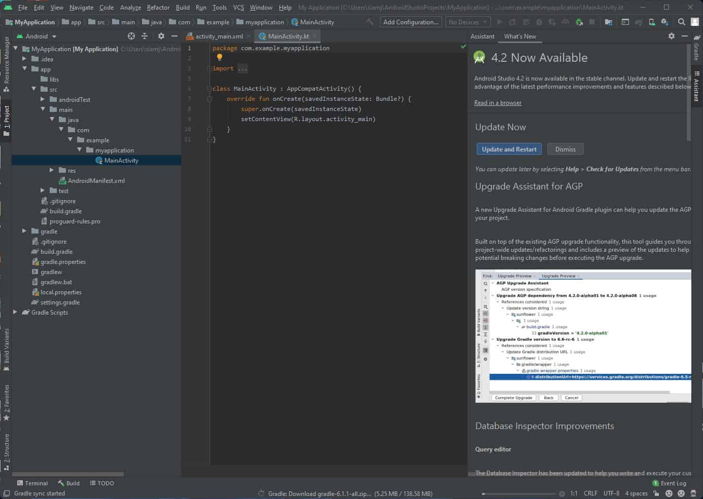Screen dimensions: 703x499
Task: Click the Search Everywhere magnifier icon
Action: (x=681, y=22)
